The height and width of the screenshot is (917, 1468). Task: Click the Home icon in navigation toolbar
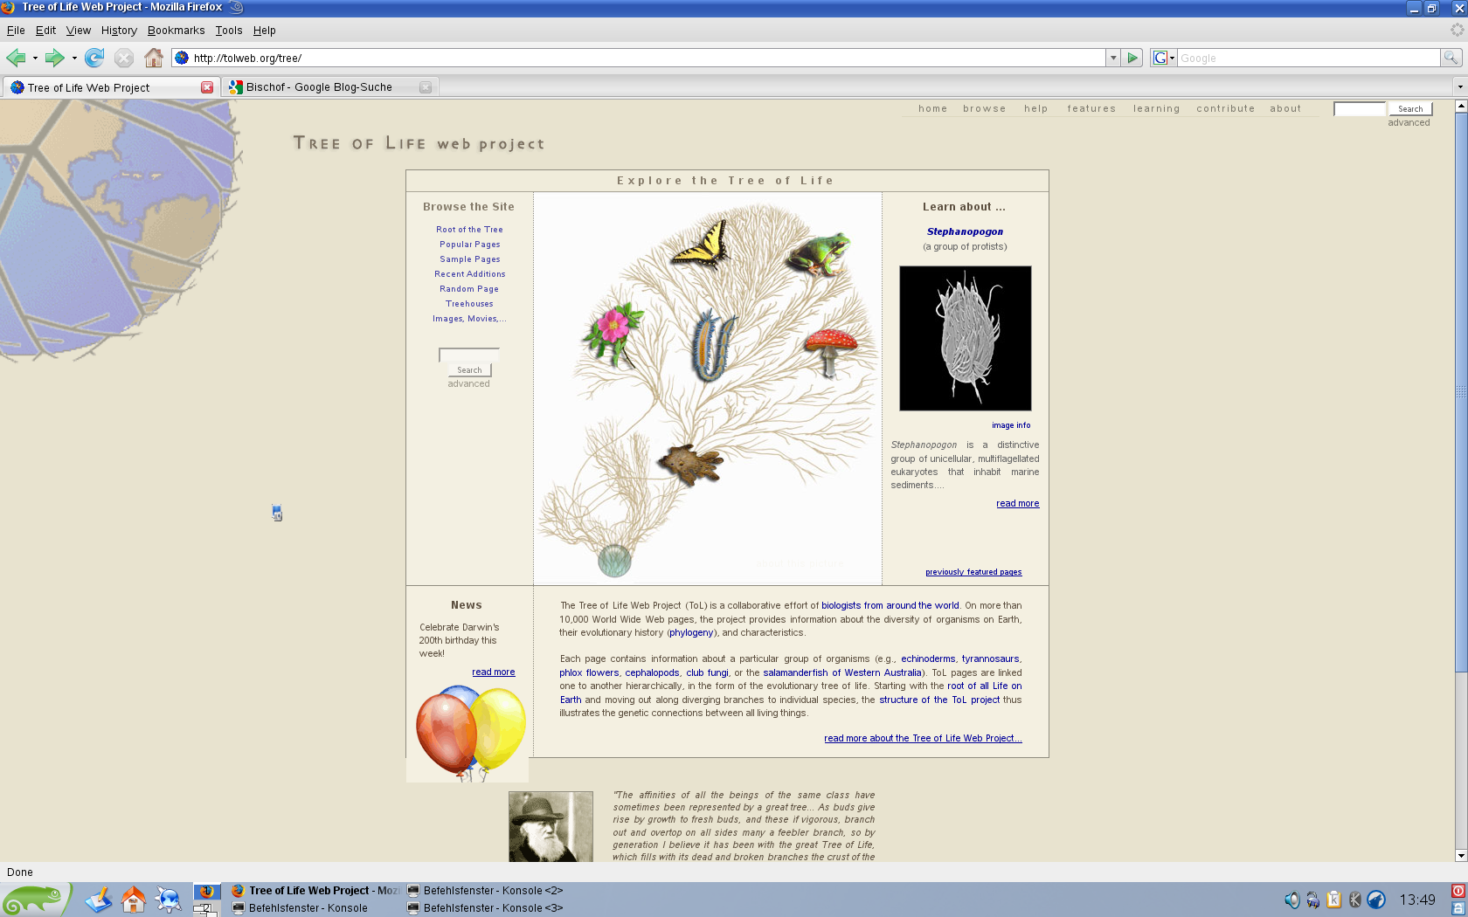pos(154,59)
